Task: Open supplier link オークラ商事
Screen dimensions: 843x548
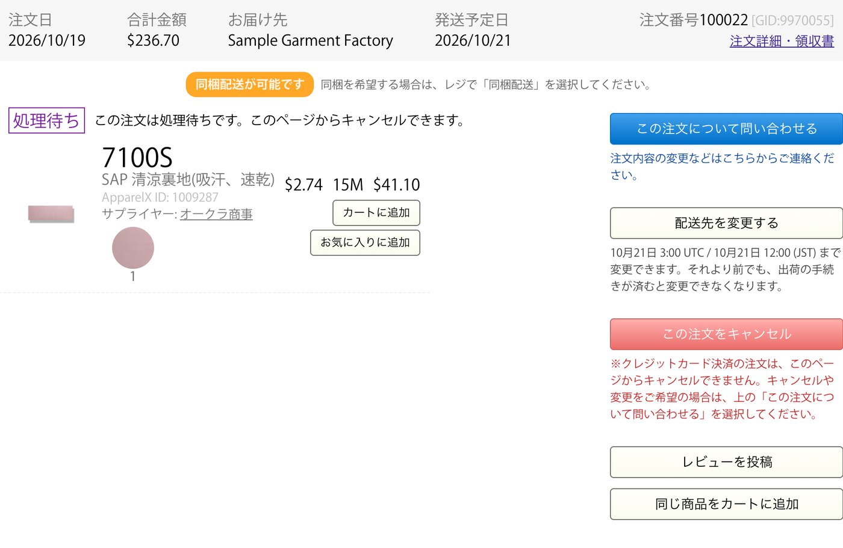Action: pos(216,214)
